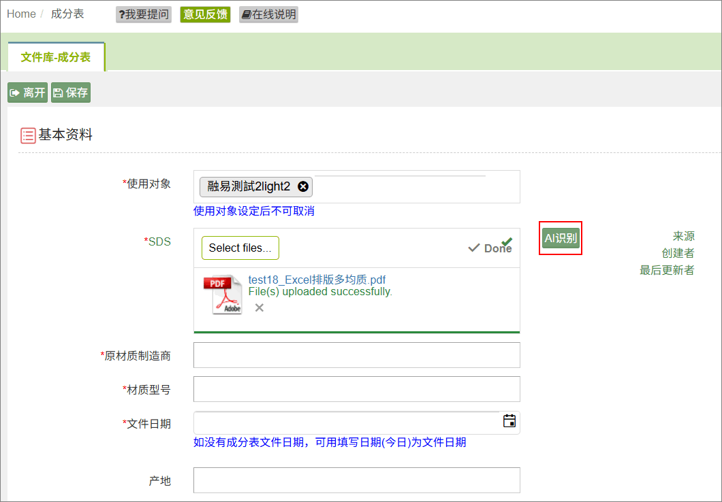Select the 文件库-成分表 tab
The image size is (722, 502).
56,57
